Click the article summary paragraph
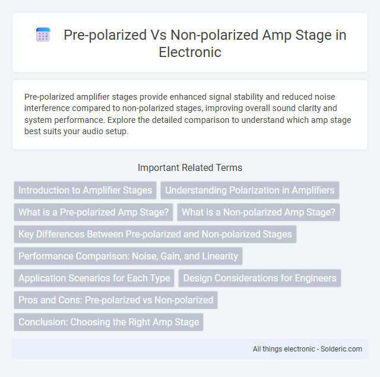 point(188,114)
